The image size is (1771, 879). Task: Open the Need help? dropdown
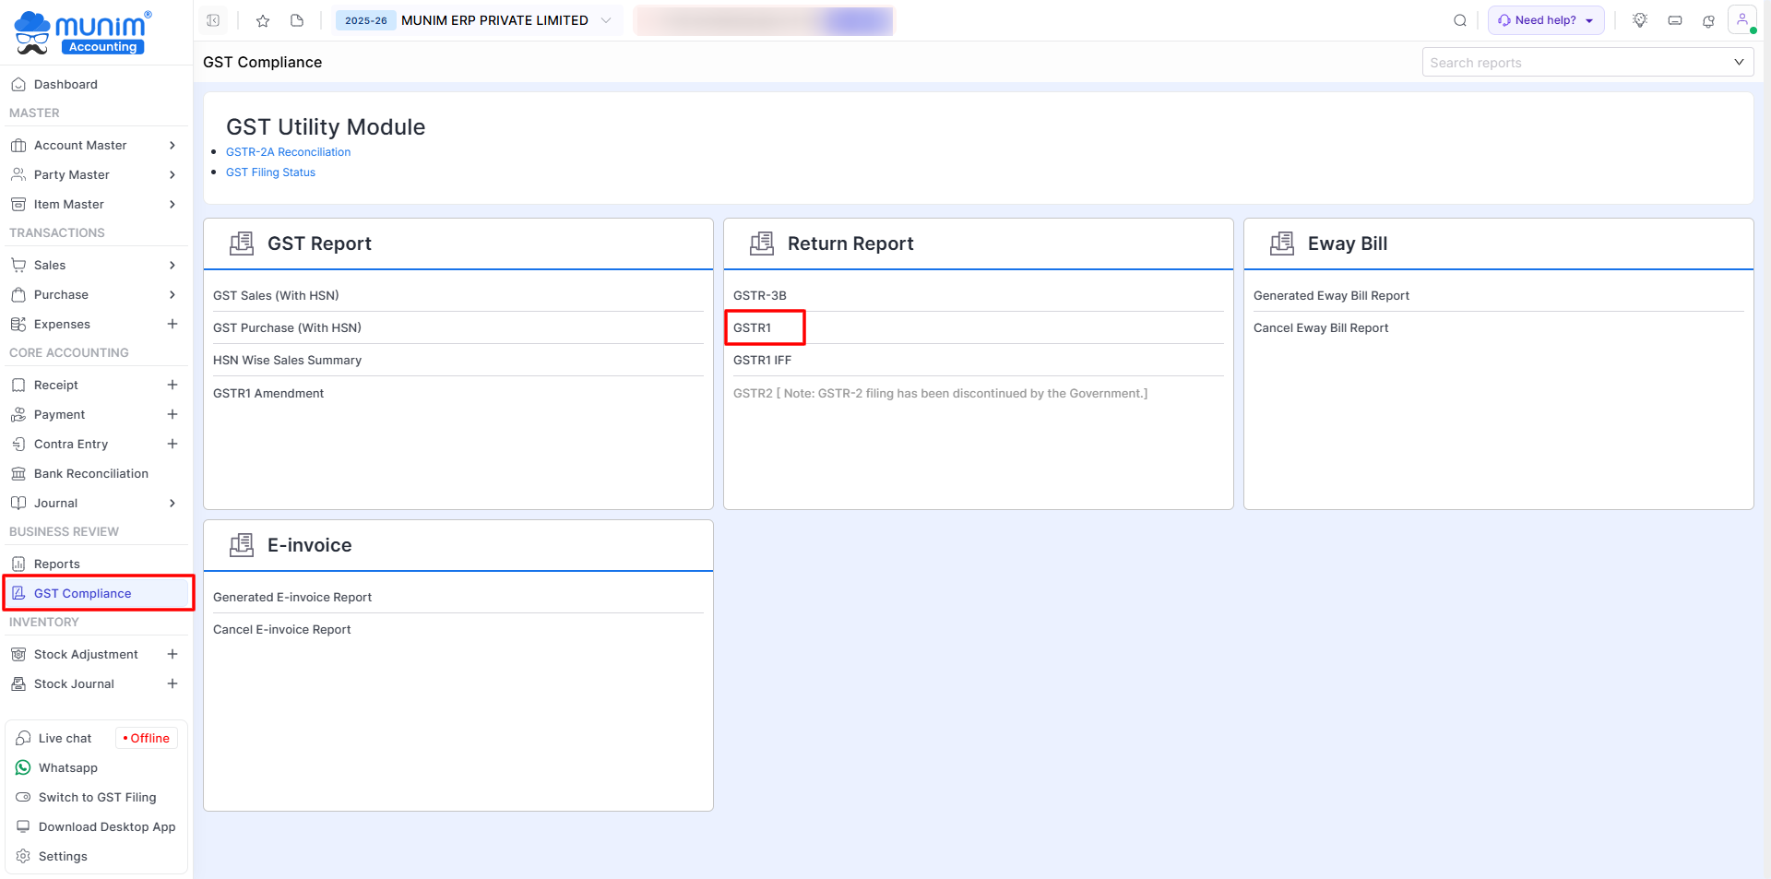click(x=1546, y=20)
